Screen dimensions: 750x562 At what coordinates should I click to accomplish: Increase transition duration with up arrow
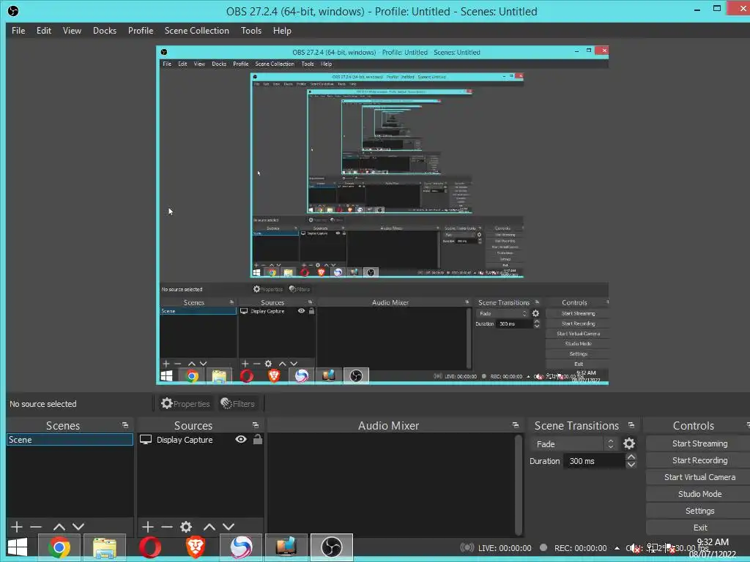(x=631, y=457)
